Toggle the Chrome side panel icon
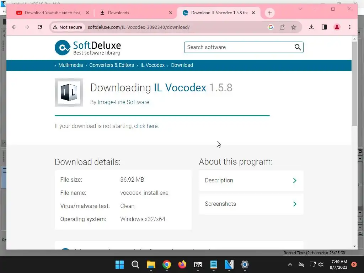The height and width of the screenshot is (273, 364). [324, 27]
